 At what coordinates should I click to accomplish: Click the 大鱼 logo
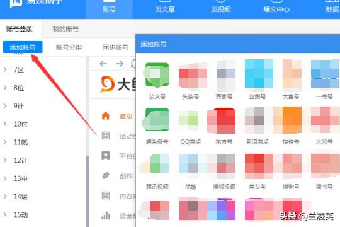point(118,84)
